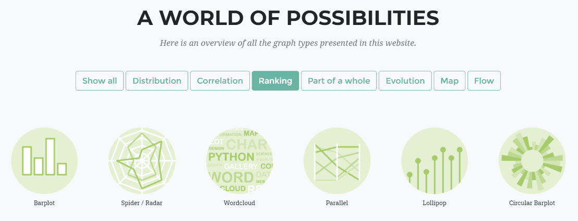Open the Circular Barplot text link

point(532,203)
